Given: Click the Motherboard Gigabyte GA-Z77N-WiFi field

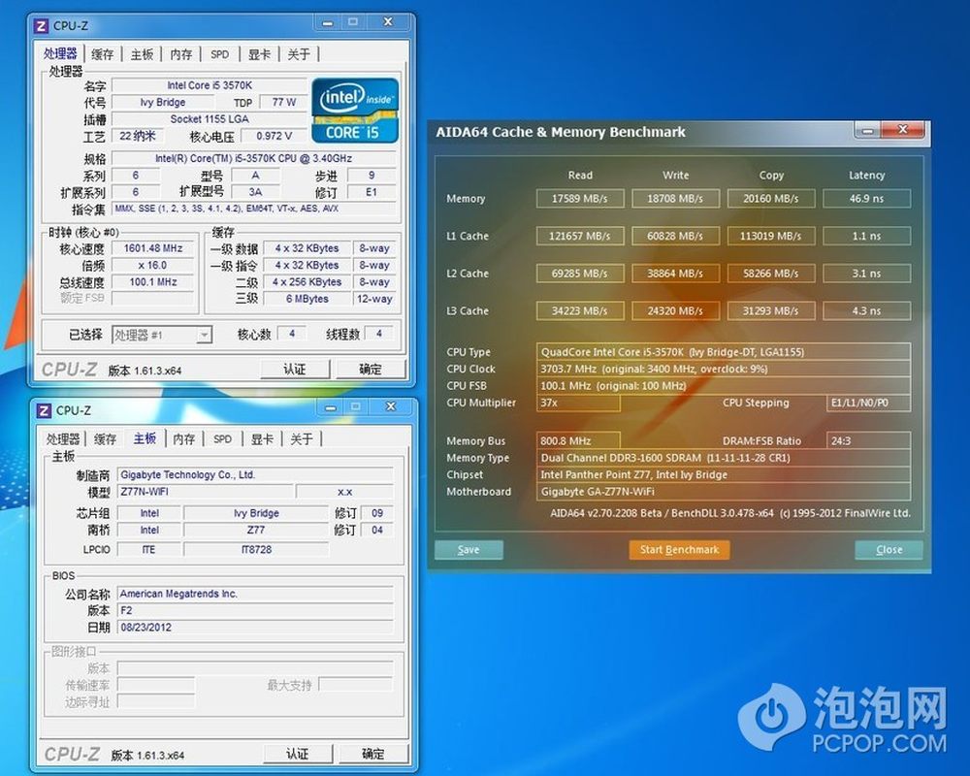Looking at the screenshot, I should [x=724, y=492].
